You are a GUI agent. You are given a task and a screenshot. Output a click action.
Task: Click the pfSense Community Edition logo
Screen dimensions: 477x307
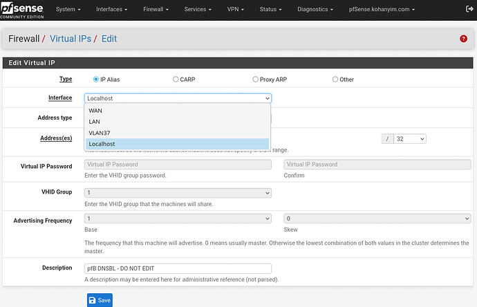[x=22, y=10]
